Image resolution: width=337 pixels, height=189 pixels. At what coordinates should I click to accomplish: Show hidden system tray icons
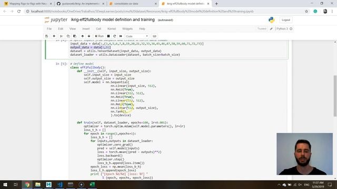(x=279, y=184)
